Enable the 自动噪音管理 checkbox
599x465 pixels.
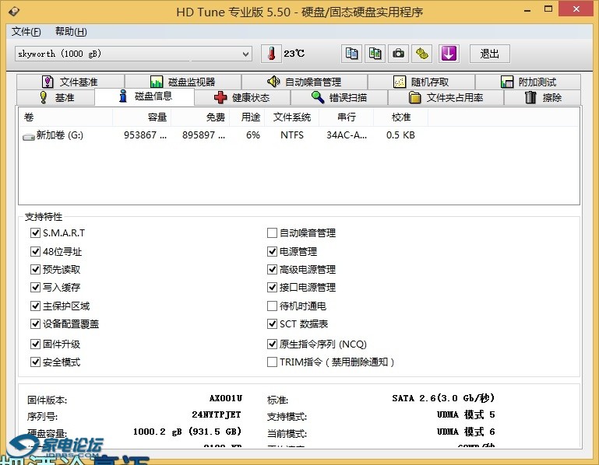tap(272, 233)
